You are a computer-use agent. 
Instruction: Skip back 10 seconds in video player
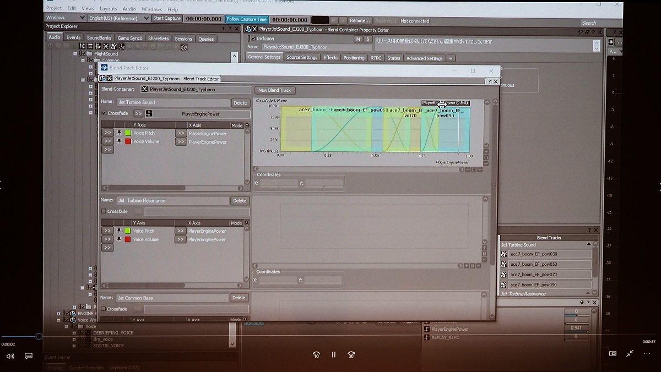click(316, 355)
